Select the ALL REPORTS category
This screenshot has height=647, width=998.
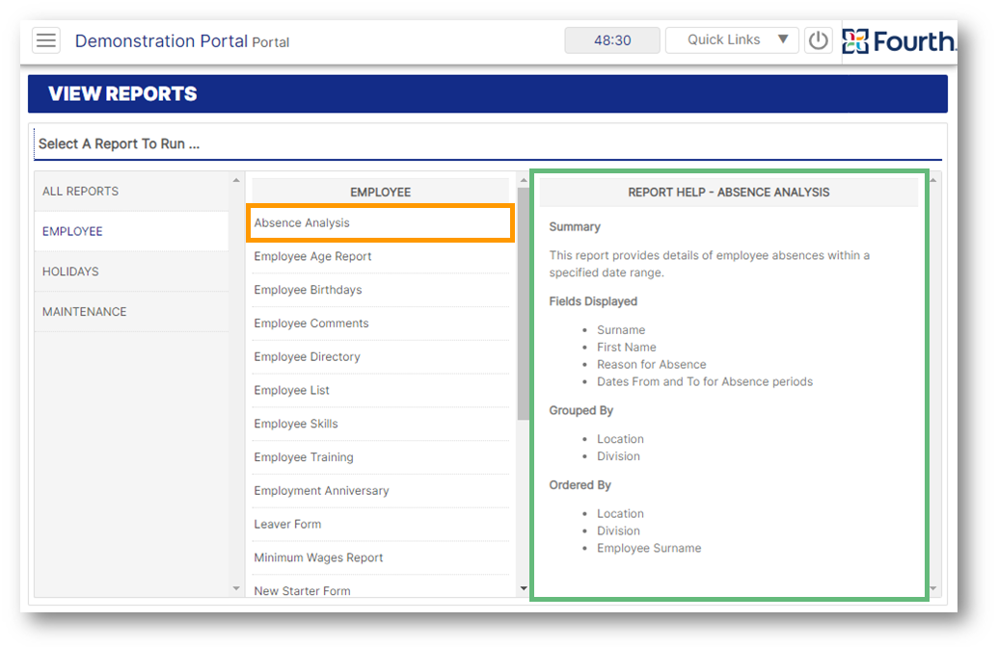[132, 192]
